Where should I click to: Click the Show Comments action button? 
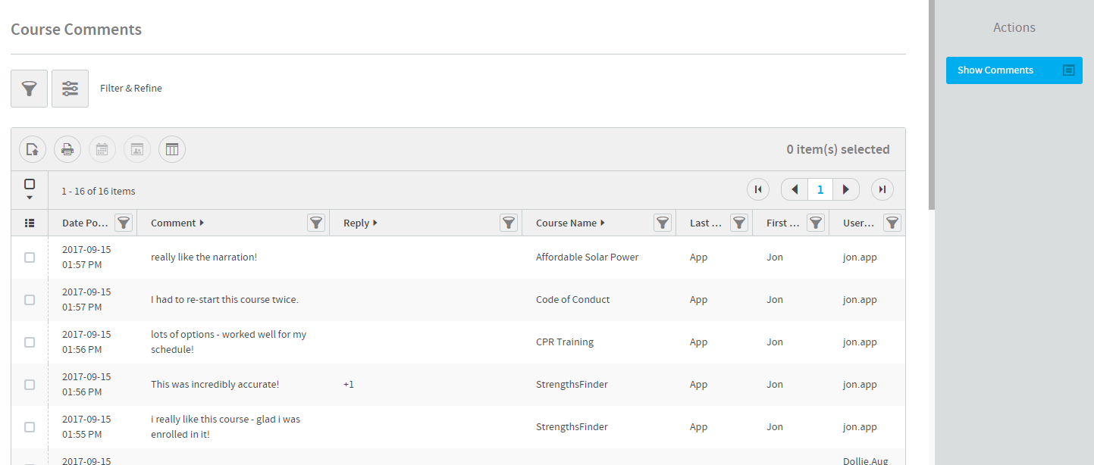1014,70
